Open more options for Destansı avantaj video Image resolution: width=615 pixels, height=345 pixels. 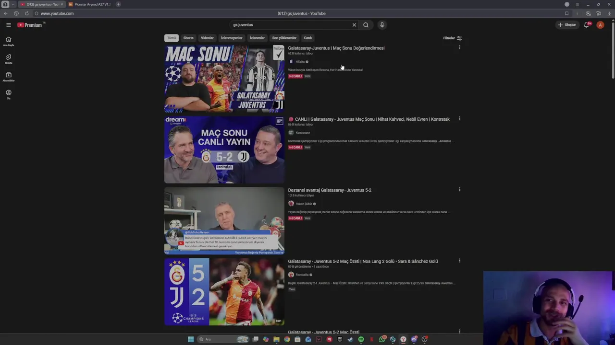[x=459, y=189]
